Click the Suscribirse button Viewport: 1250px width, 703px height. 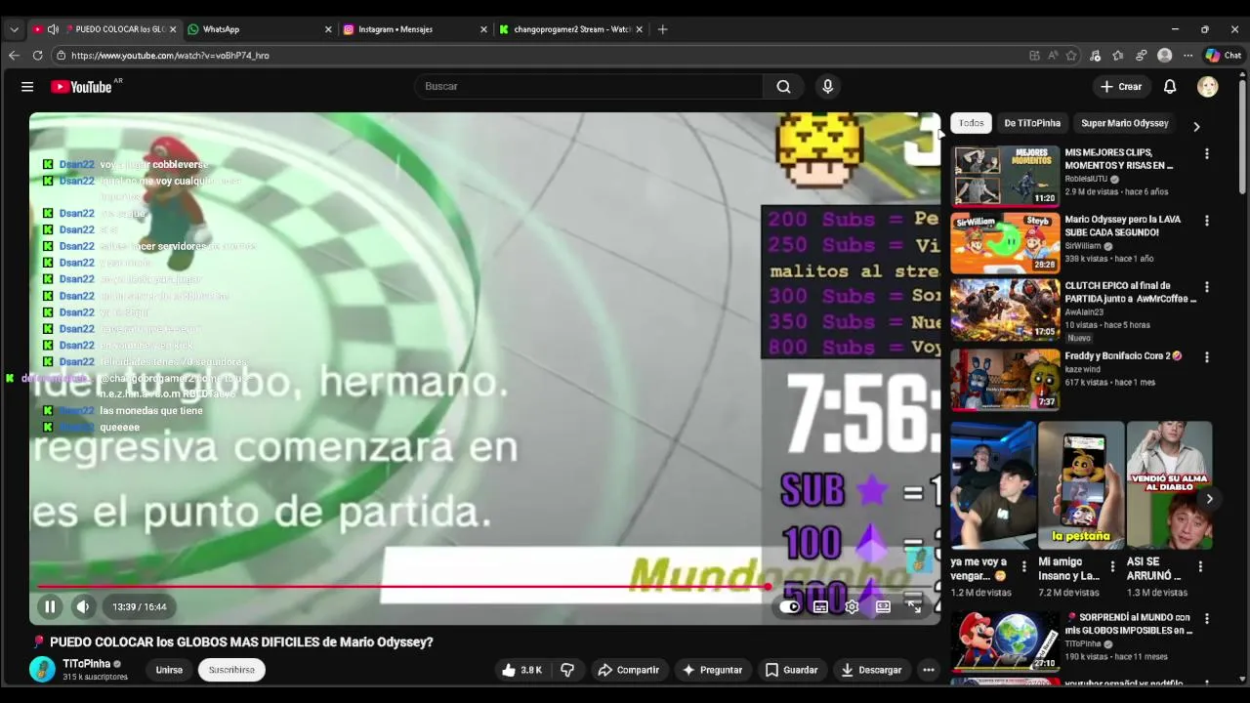pyautogui.click(x=231, y=670)
